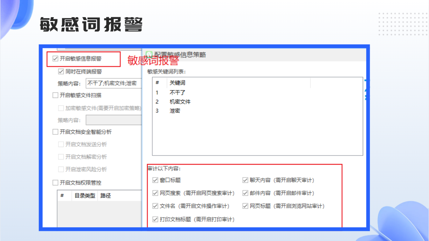Screen dimensions: 429x241
Task: Click the 目录类型 column header
Action: coord(84,196)
